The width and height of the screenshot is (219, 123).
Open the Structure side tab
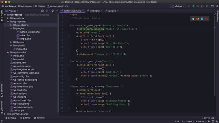2,90
